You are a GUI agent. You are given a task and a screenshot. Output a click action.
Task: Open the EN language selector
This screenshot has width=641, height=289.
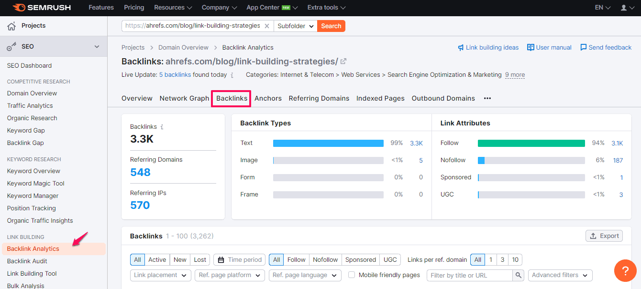coord(603,8)
